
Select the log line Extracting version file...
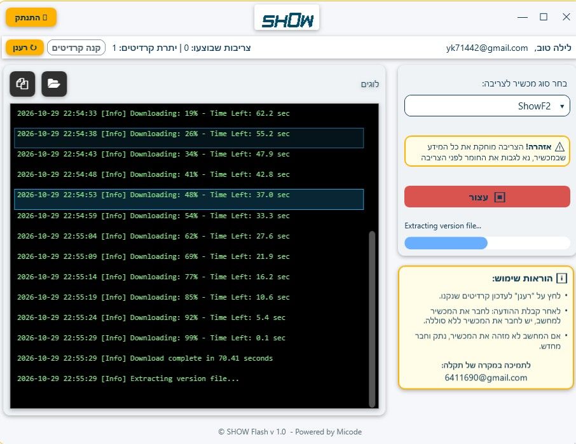pos(128,378)
